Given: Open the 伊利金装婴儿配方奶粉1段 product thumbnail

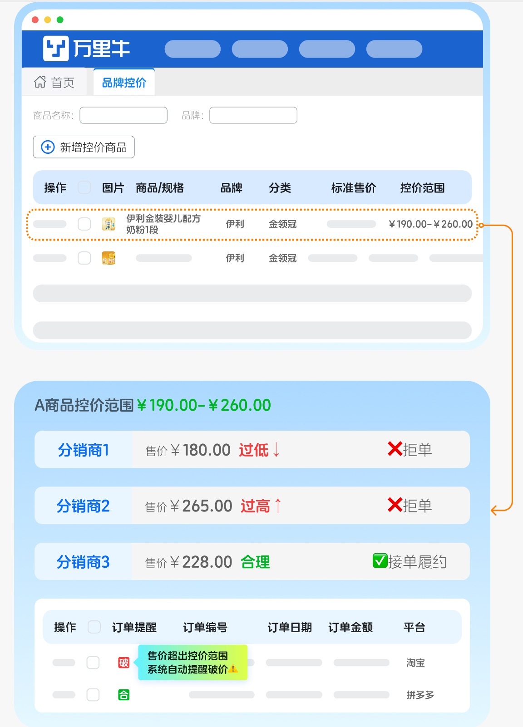Looking at the screenshot, I should coord(109,224).
